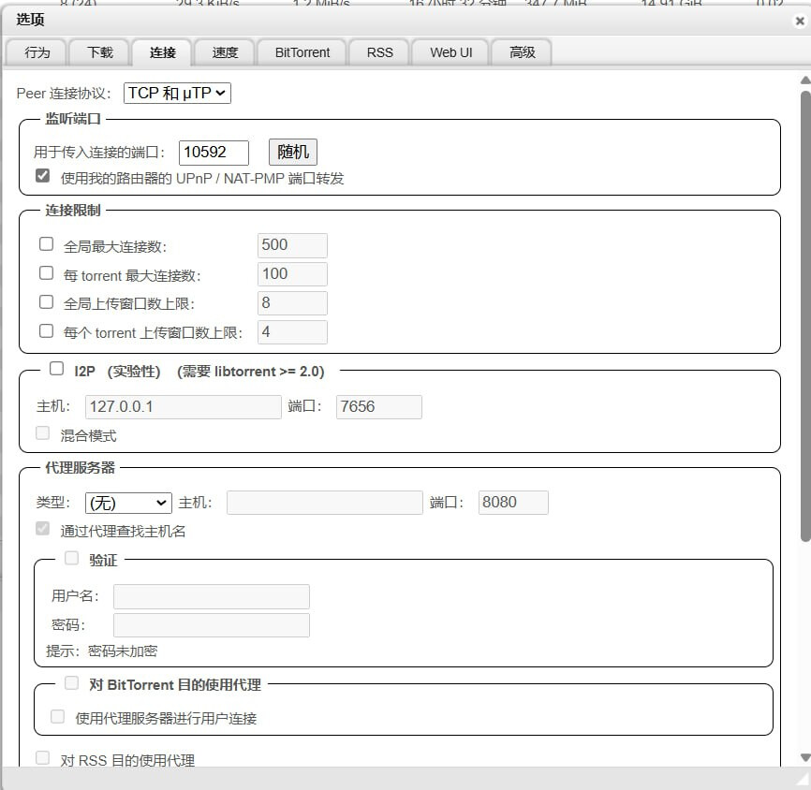This screenshot has width=811, height=790.
Task: Uncheck UPnP / NAT-PMP 端口转发 checkbox
Action: [x=42, y=176]
